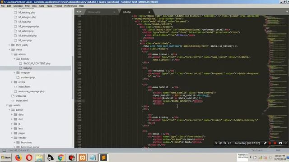Viewport: 289px width, 162px height.
Task: Collapse the assets folder
Action: pyautogui.click(x=7, y=105)
